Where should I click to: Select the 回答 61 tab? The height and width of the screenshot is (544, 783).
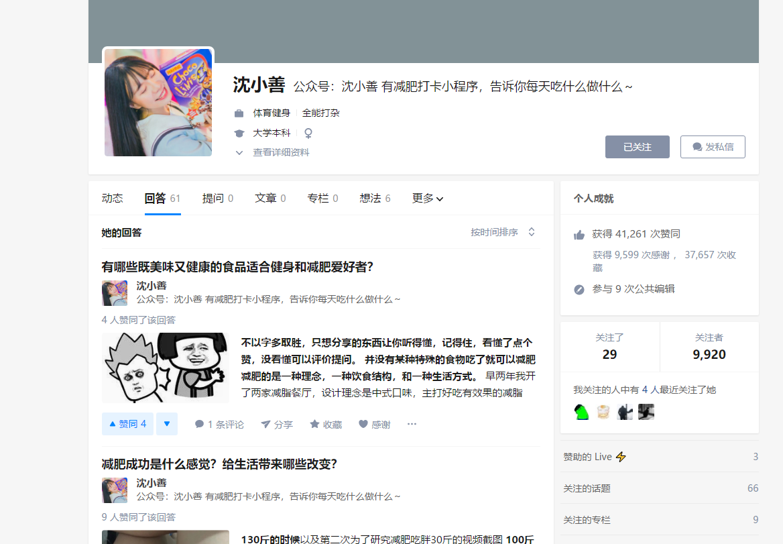(x=163, y=199)
